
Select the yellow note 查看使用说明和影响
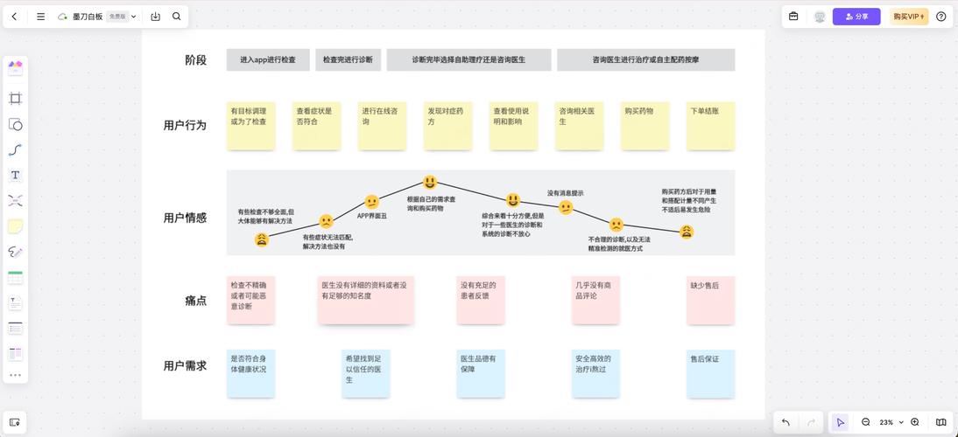point(514,126)
